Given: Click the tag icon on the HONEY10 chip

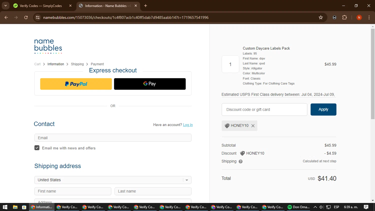Looking at the screenshot, I should pos(227,126).
